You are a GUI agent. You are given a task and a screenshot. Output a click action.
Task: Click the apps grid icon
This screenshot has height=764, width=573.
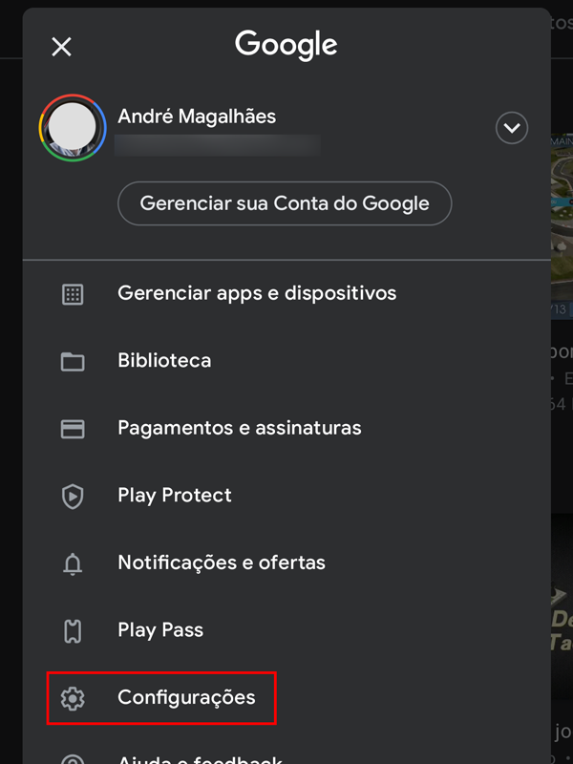(73, 294)
